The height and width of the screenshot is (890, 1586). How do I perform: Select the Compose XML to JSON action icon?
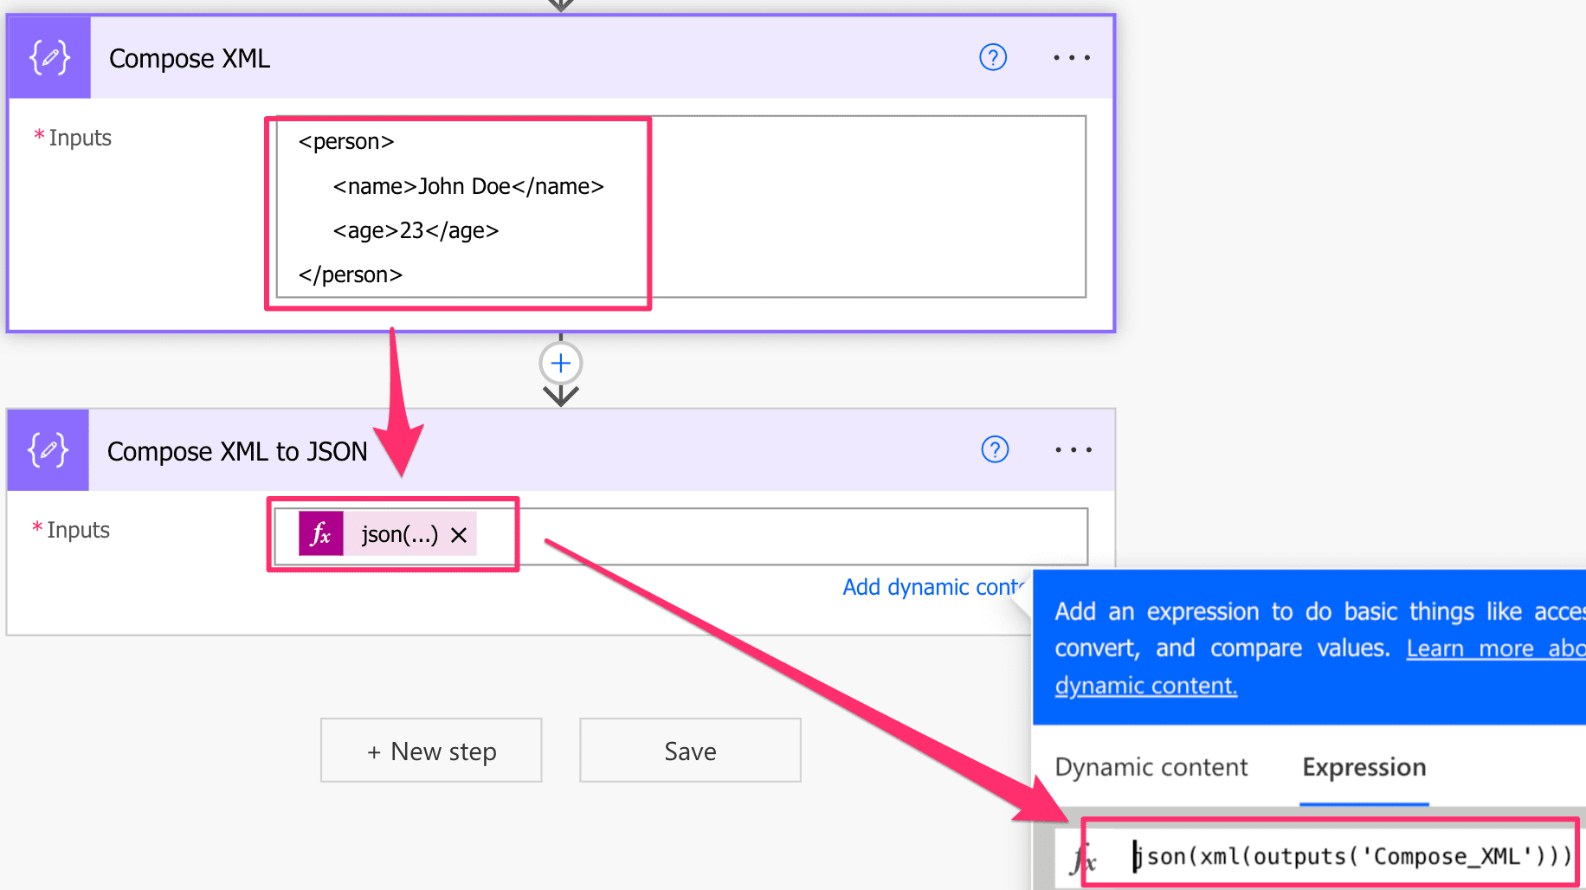[47, 450]
